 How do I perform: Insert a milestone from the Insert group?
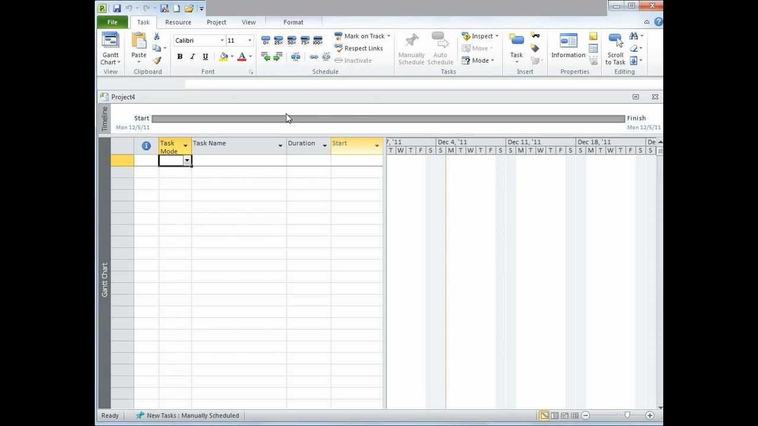[535, 49]
